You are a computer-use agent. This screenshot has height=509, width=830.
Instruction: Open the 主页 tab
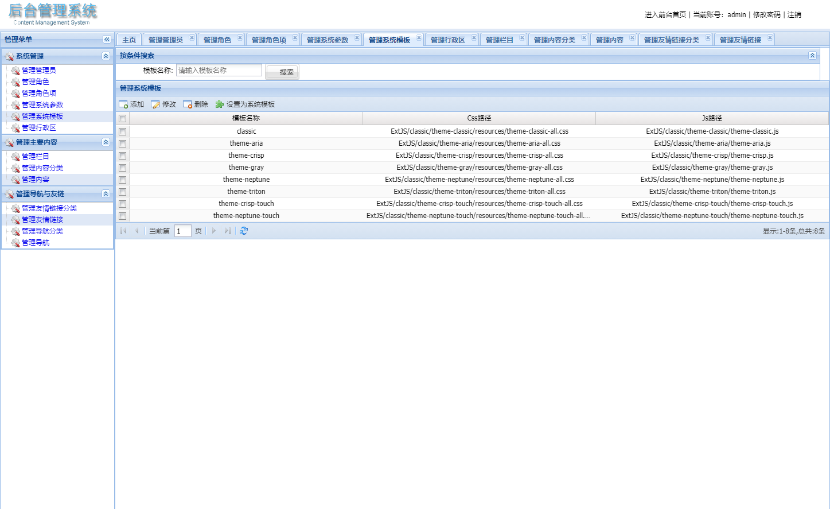tap(129, 40)
